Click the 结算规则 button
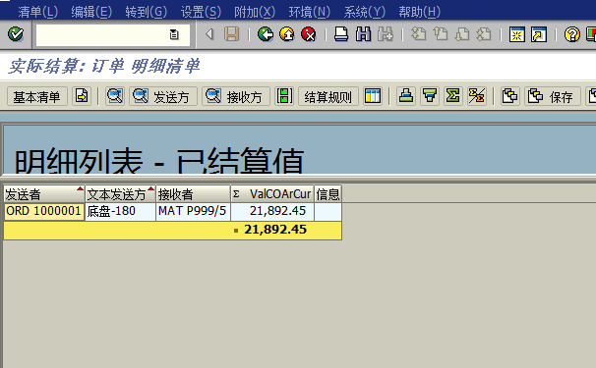Screen dimensions: 596x368 328,96
